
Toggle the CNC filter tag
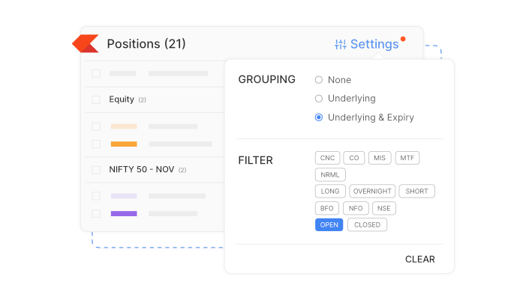[327, 158]
